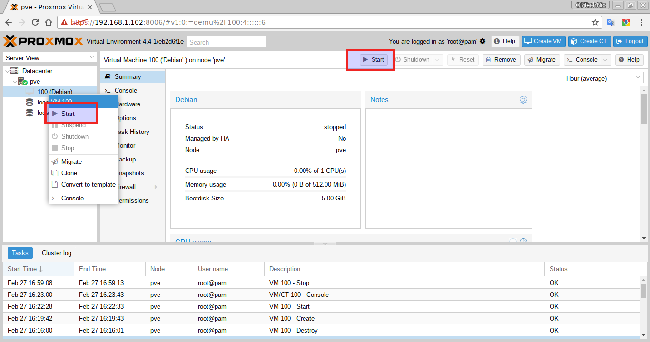Screen dimensions: 650x342
Task: Sort by the End Time column header
Action: pos(109,269)
